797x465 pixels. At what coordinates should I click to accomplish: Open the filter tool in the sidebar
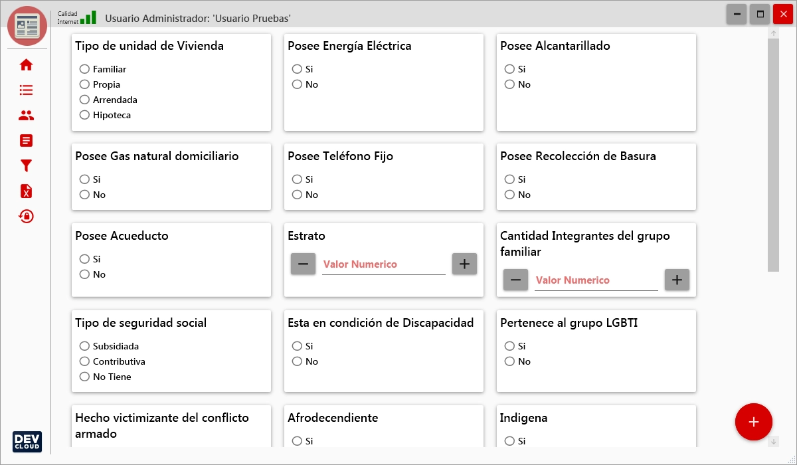point(26,165)
